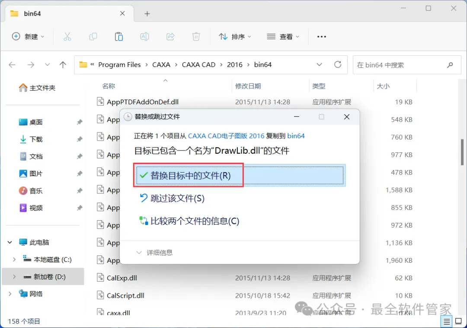Choose 替换目标中的文件(R) option
Image resolution: width=467 pixels, height=328 pixels.
coord(240,176)
